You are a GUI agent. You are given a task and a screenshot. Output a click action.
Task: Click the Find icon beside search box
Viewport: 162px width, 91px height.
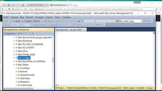coord(118,21)
